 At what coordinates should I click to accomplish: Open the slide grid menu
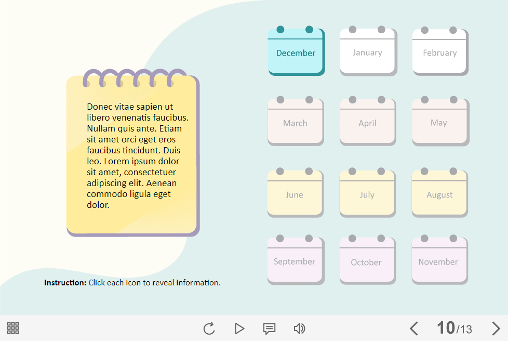[x=13, y=328]
